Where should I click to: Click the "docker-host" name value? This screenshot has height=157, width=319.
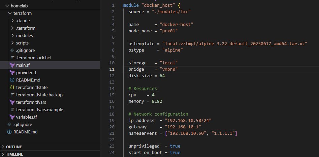[177, 24]
